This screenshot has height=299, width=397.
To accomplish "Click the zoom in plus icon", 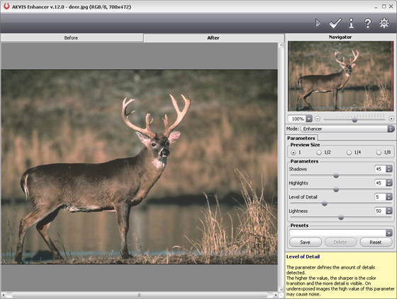I will pos(391,119).
